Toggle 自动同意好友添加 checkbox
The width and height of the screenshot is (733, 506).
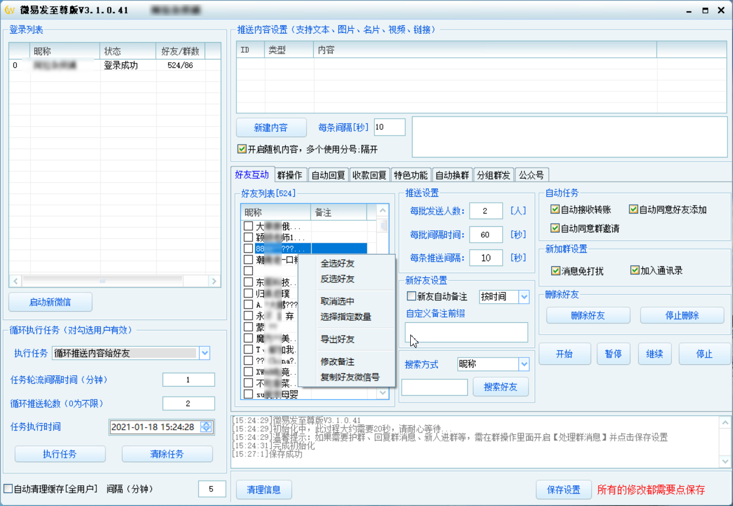click(633, 210)
